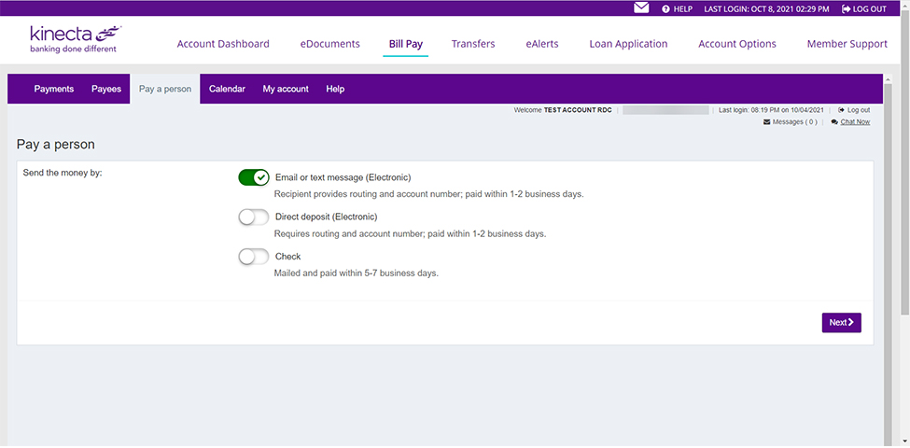Navigate to Member Support
Image resolution: width=910 pixels, height=448 pixels.
click(847, 44)
